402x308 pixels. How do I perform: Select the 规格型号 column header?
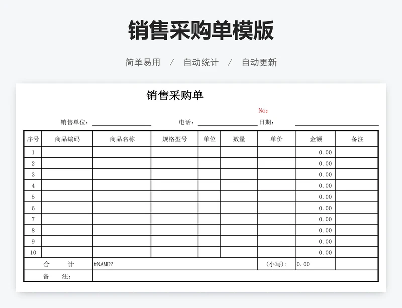pos(174,139)
